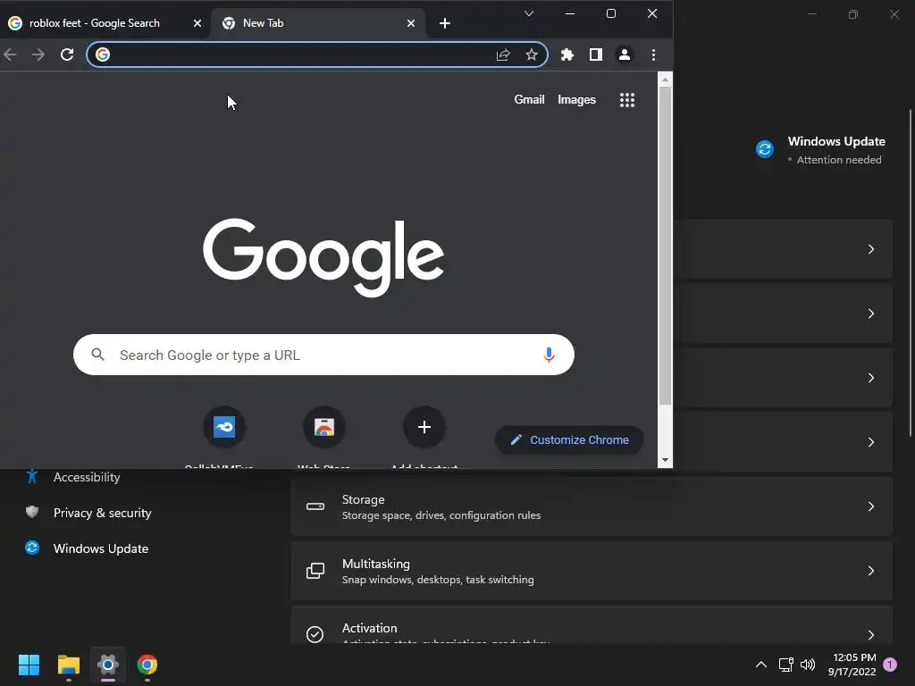This screenshot has height=686, width=915.
Task: Click Customize Chrome button
Action: [569, 439]
